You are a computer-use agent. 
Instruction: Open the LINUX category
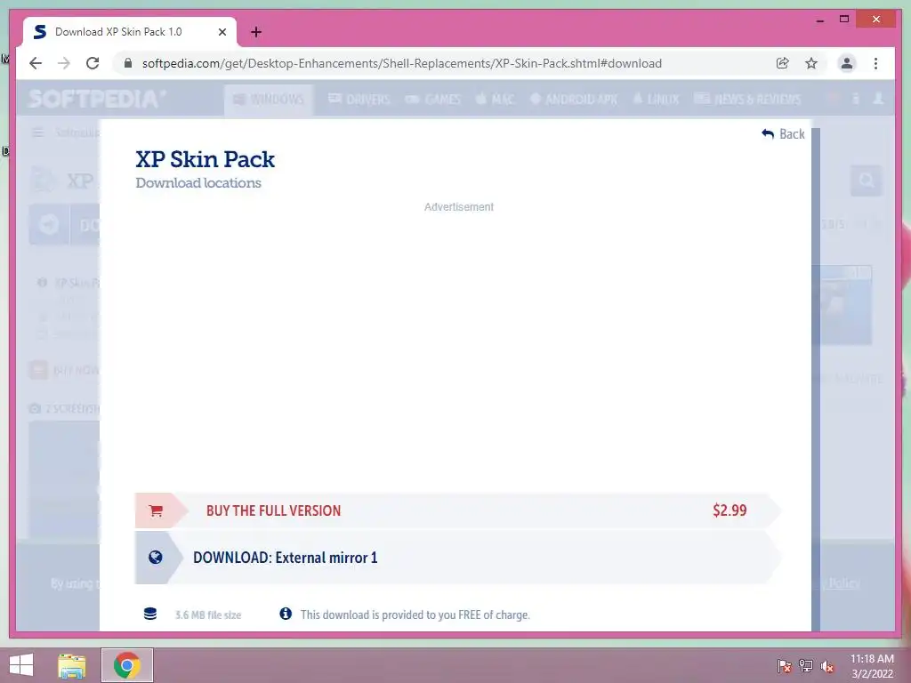click(656, 100)
